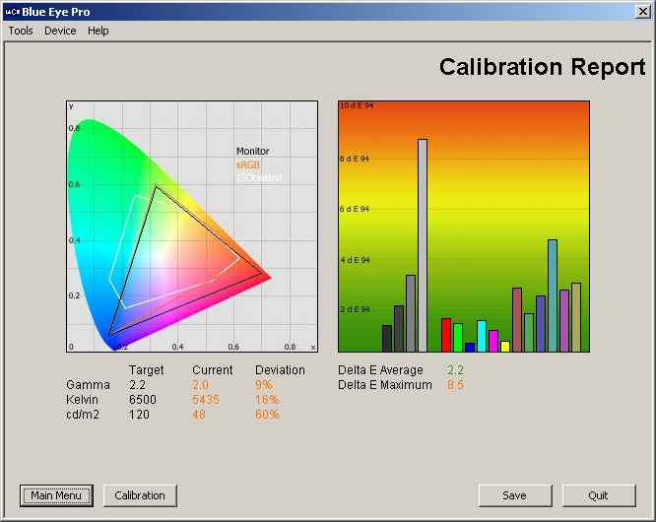This screenshot has height=522, width=656.
Task: Close the Blue Eye Pro window
Action: (642, 11)
